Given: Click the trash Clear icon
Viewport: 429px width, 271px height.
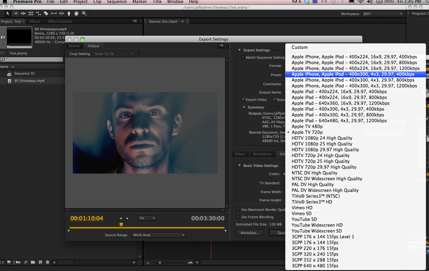Looking at the screenshot, I should click(47, 262).
